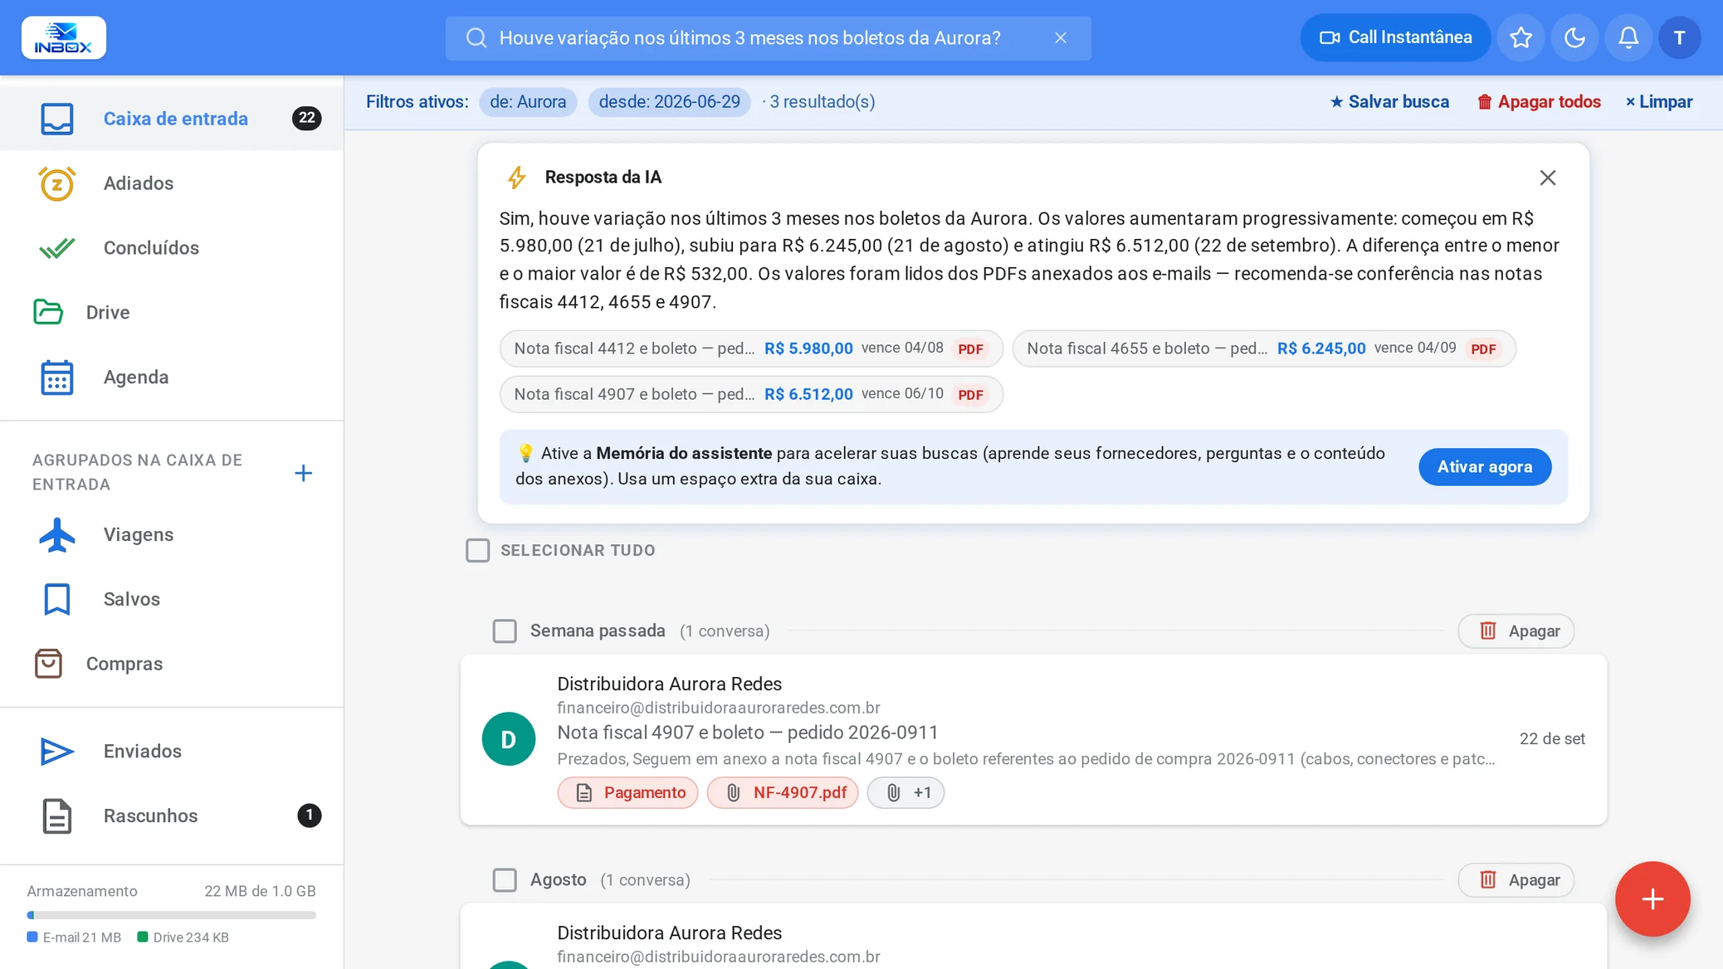The height and width of the screenshot is (969, 1723).
Task: Click the 'desde: 2026-06-29' filter chip
Action: 669,102
